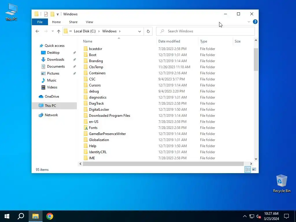Sort by the Name column header
Image resolution: width=296 pixels, height=222 pixels.
(x=88, y=41)
